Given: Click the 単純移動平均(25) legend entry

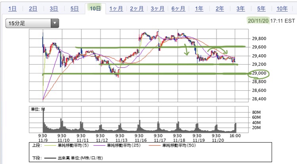Looking at the screenshot, I should tap(117, 145).
